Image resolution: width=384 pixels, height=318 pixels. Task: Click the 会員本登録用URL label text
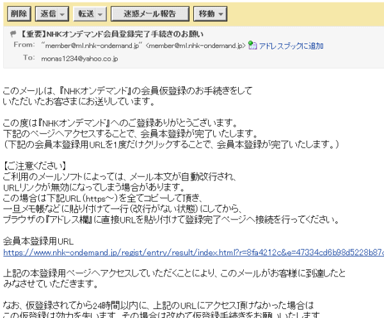click(x=39, y=242)
